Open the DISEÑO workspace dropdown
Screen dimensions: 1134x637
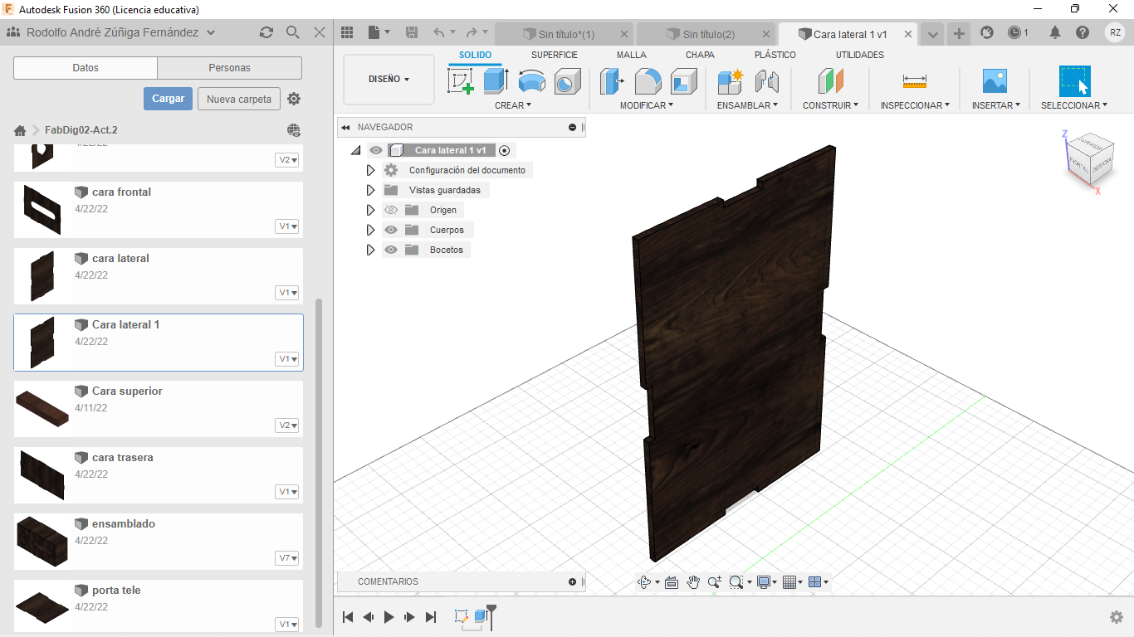click(389, 80)
